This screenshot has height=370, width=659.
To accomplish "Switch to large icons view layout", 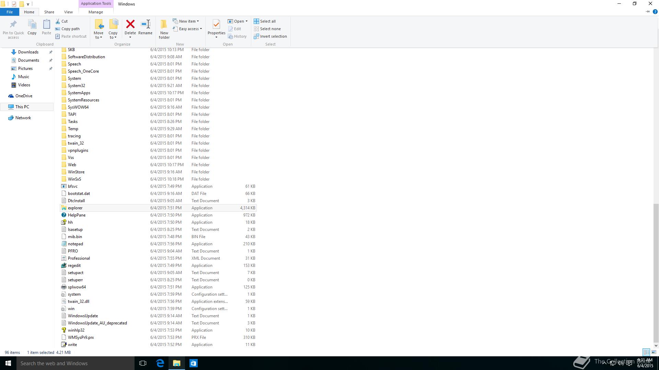I will 654,352.
